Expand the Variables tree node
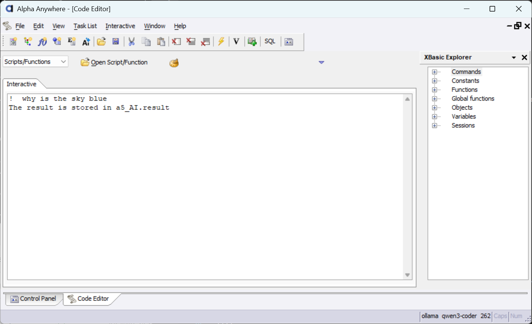This screenshot has height=324, width=532. 434,117
